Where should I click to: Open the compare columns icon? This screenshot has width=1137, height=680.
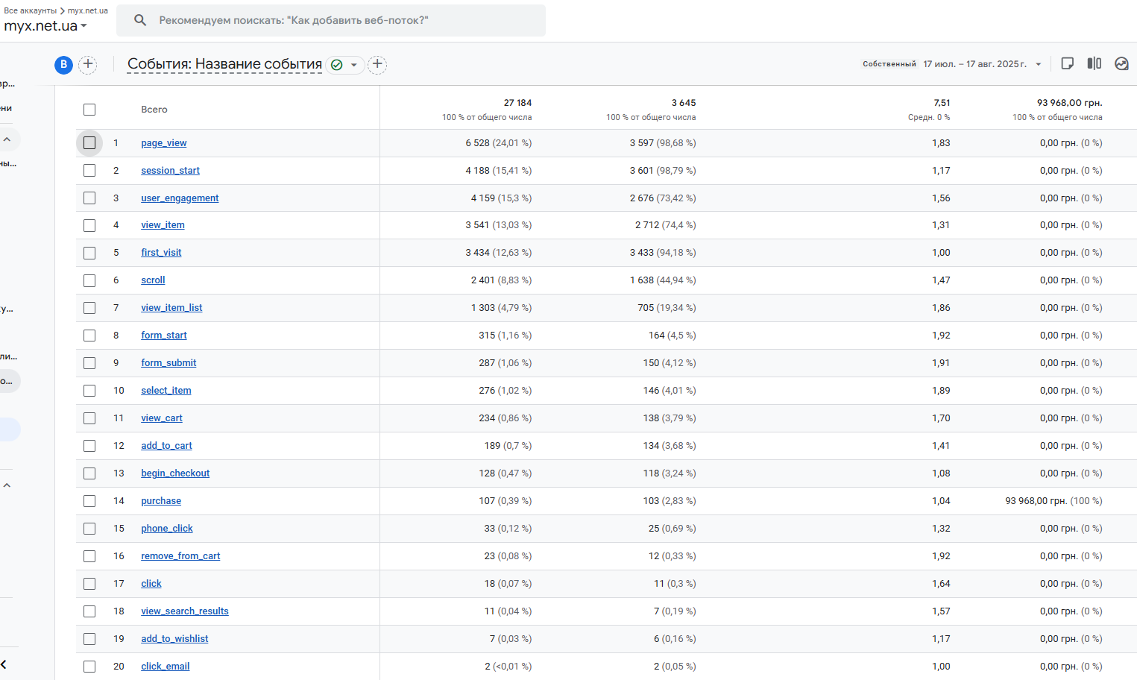coord(1094,63)
